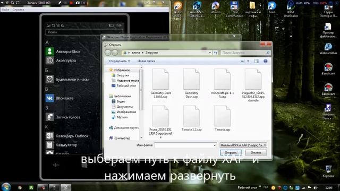
Task: Open the Файл menu in recorder window
Action: (5, 10)
